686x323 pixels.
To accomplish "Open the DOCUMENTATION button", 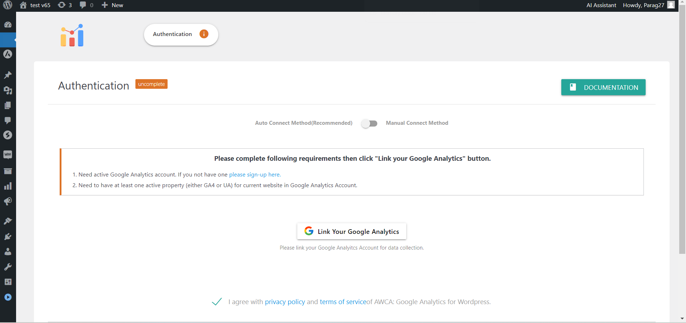I will coord(603,87).
